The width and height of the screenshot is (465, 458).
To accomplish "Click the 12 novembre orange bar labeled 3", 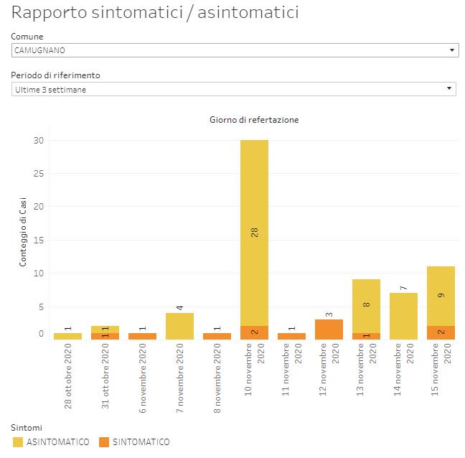I will click(329, 330).
